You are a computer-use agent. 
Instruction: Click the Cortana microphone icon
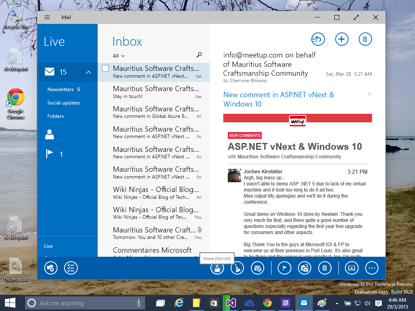click(139, 303)
